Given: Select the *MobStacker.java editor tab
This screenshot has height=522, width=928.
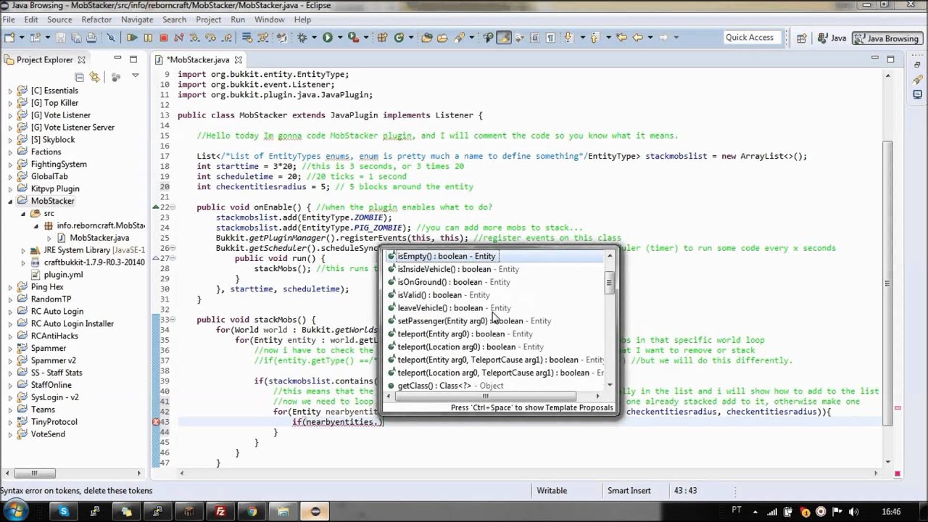Looking at the screenshot, I should point(199,59).
